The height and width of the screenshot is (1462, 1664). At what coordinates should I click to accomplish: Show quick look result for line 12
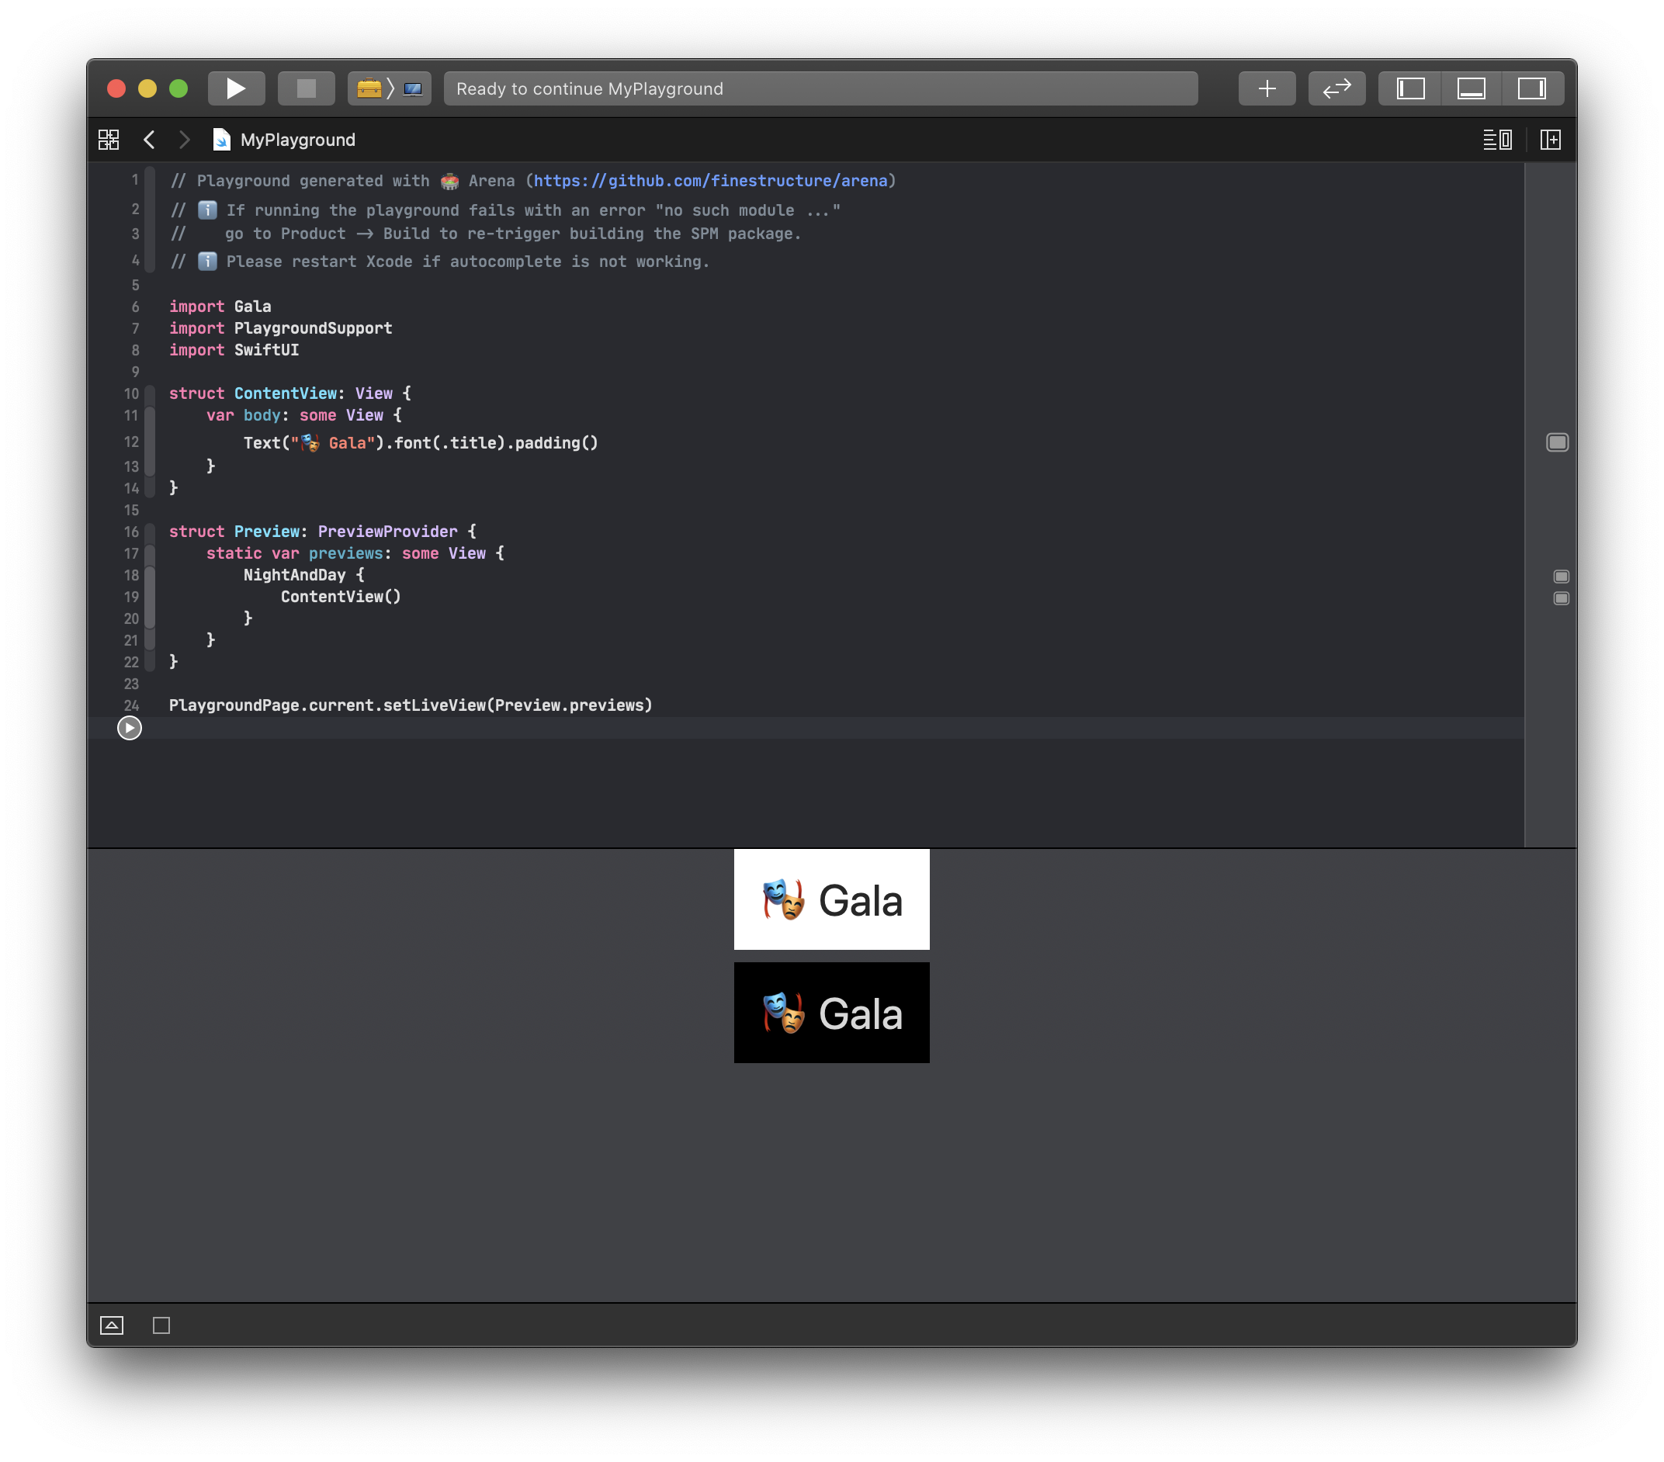point(1557,442)
